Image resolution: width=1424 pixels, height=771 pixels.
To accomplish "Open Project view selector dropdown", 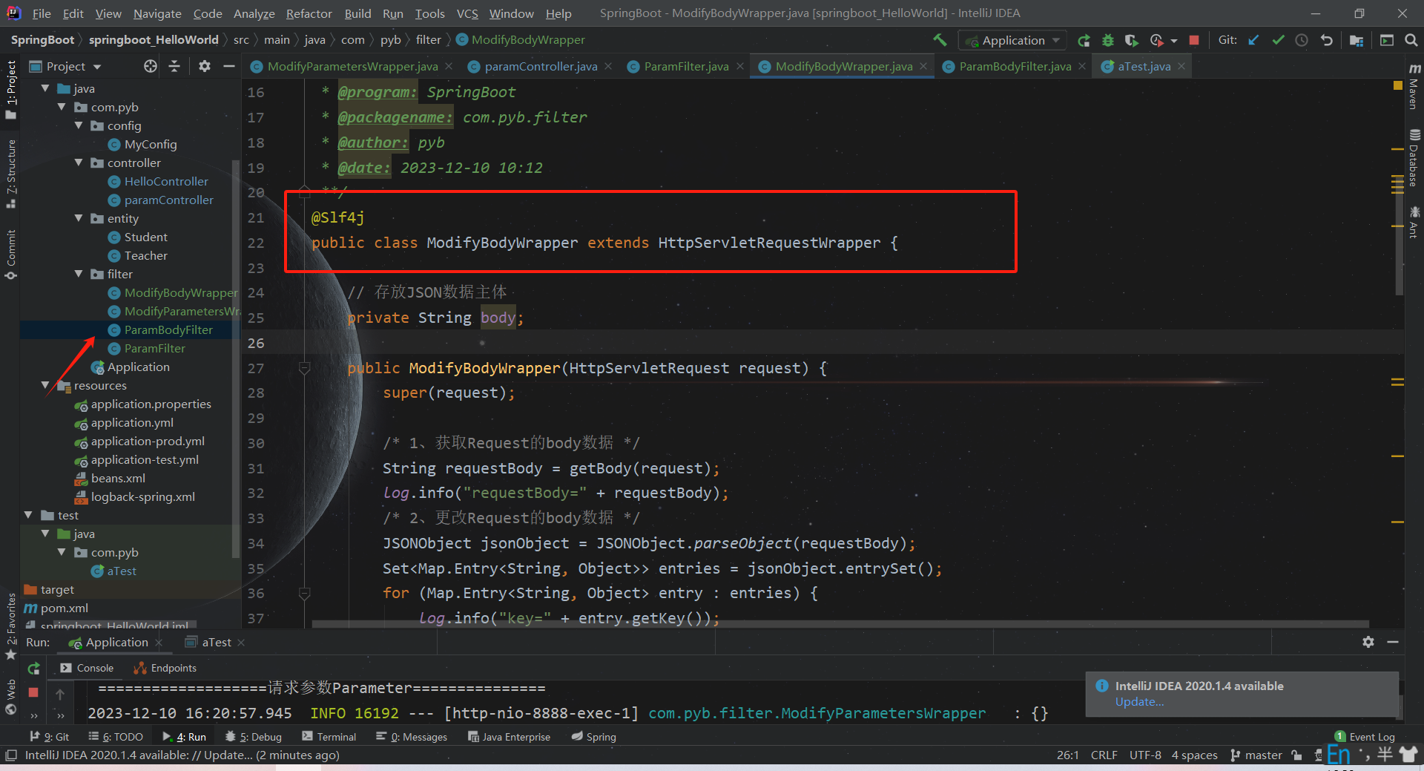I will 65,66.
